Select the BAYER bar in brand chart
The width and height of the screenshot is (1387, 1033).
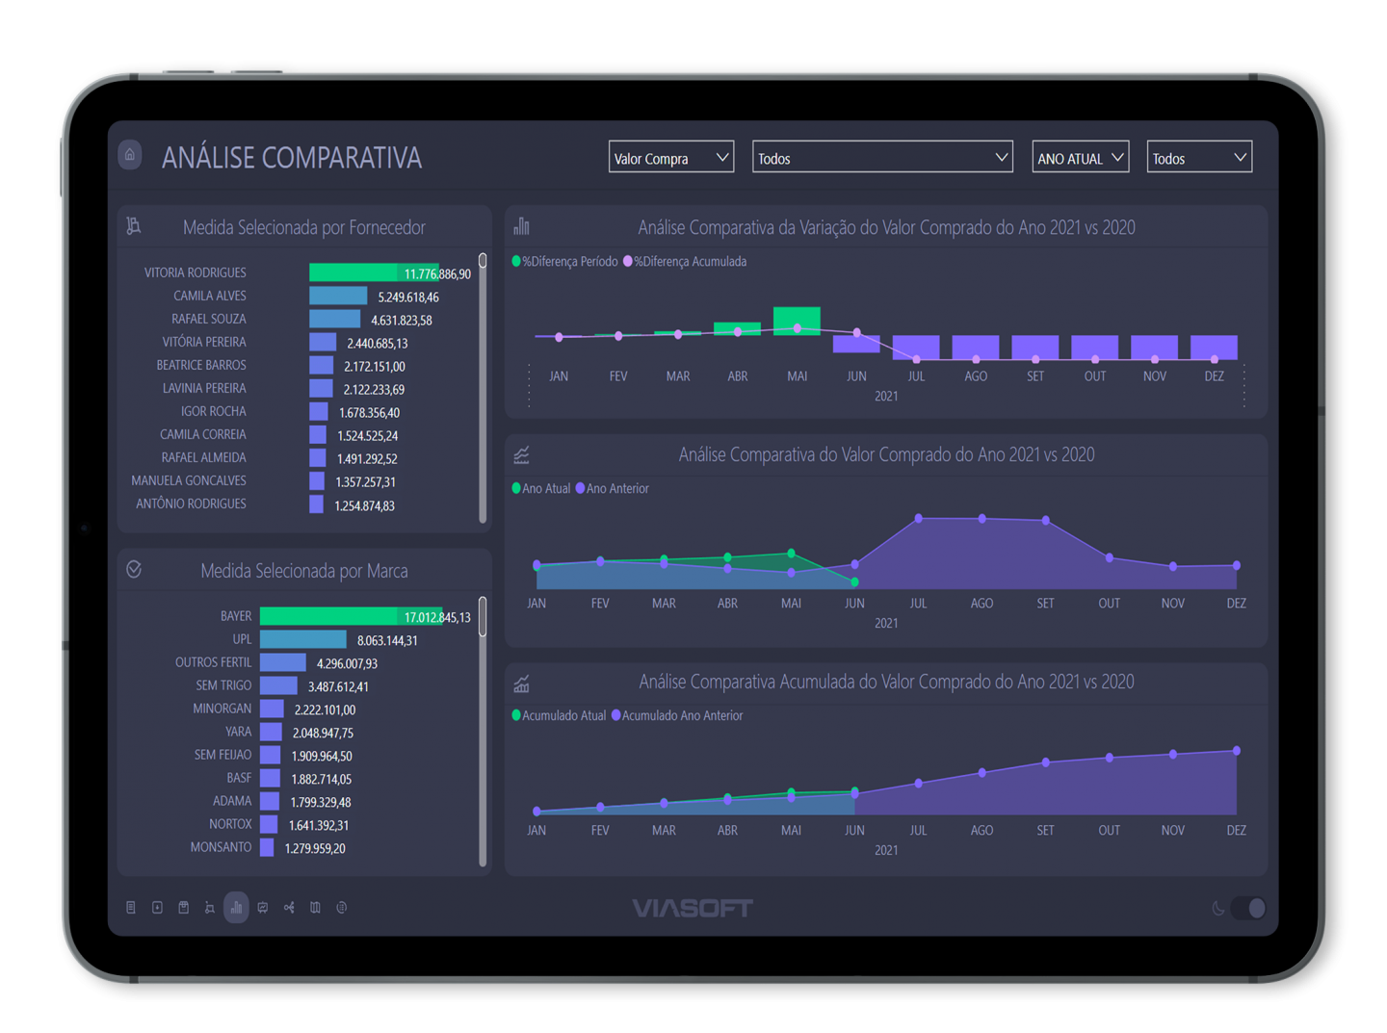327,616
